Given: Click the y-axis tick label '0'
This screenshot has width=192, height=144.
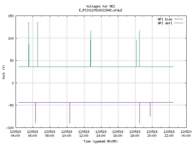Looking at the screenshot, I should click(x=13, y=83).
